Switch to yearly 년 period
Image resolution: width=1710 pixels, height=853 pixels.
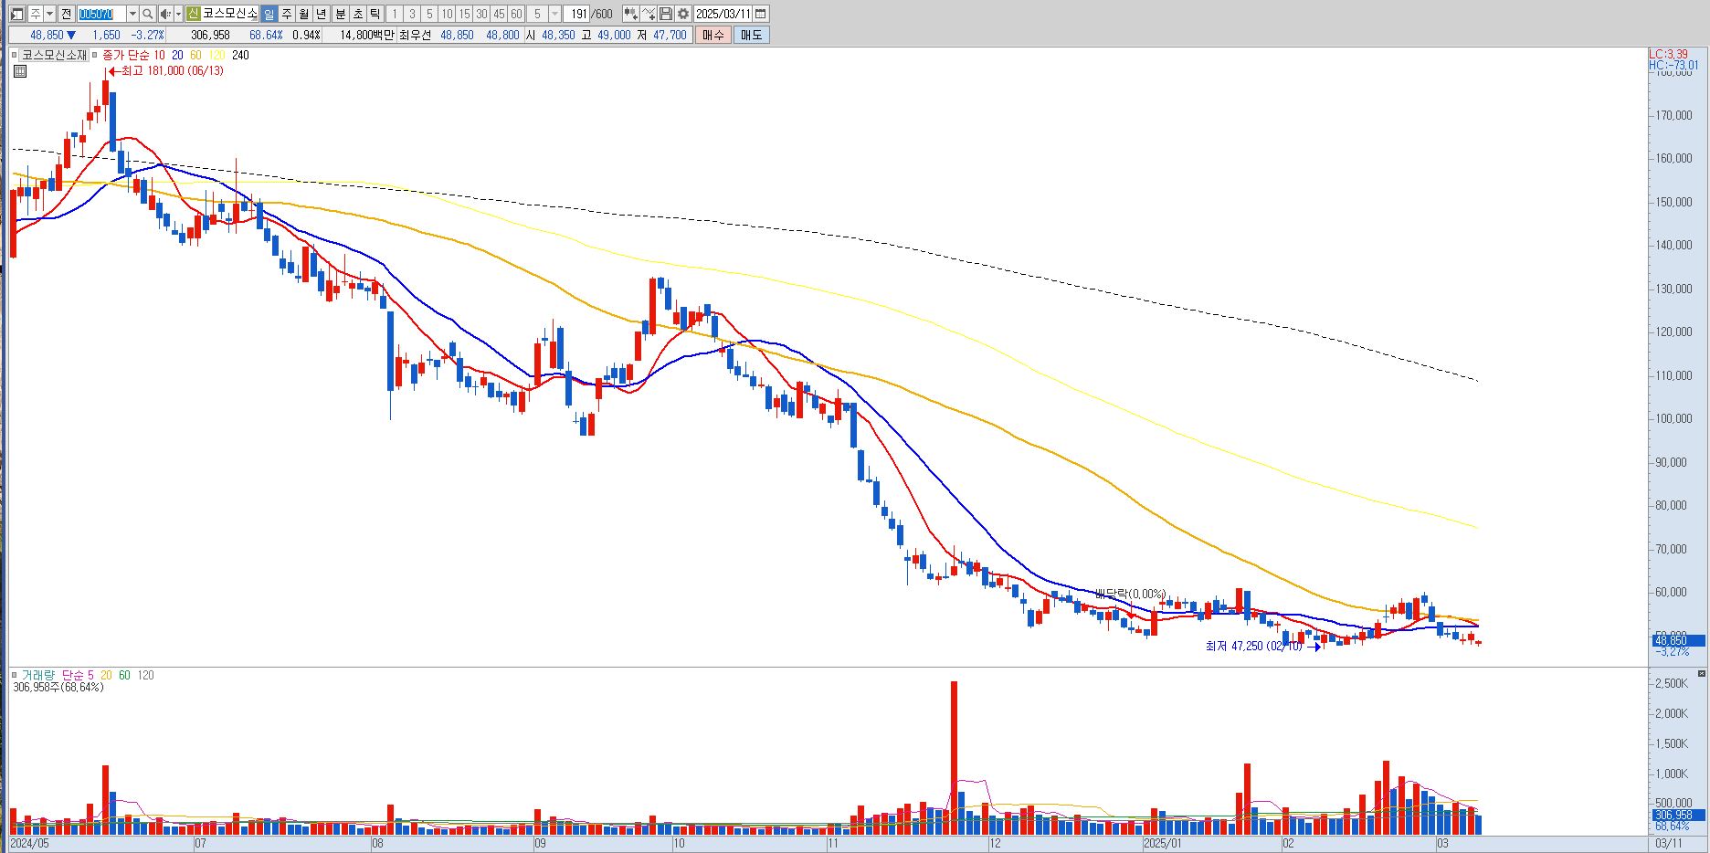[x=322, y=14]
